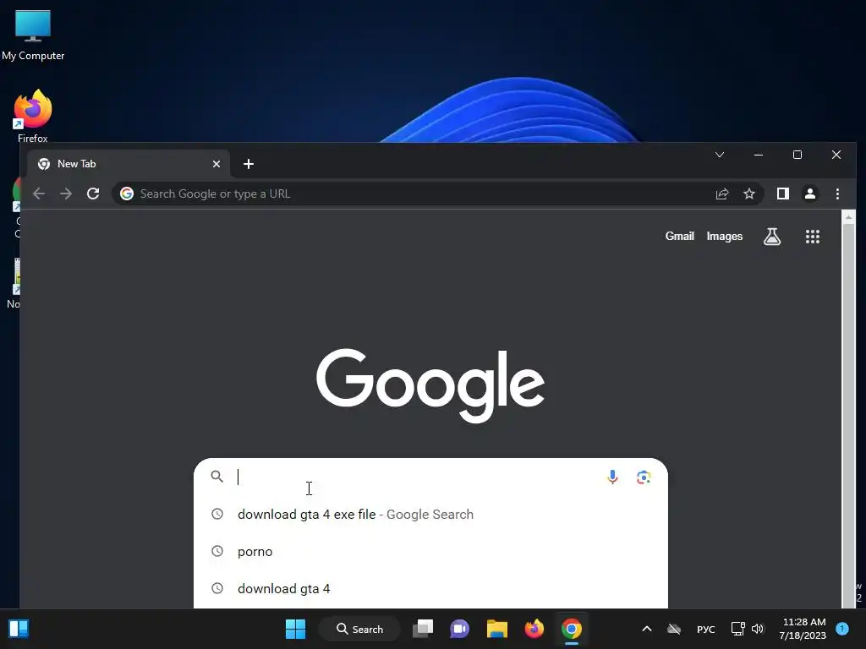Click the magnifier icon in Google search box

[217, 477]
